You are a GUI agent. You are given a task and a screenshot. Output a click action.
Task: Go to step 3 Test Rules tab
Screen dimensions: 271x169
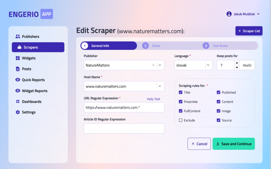215,46
